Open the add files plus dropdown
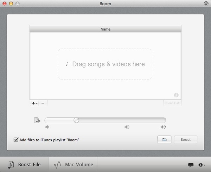 (x=34, y=103)
